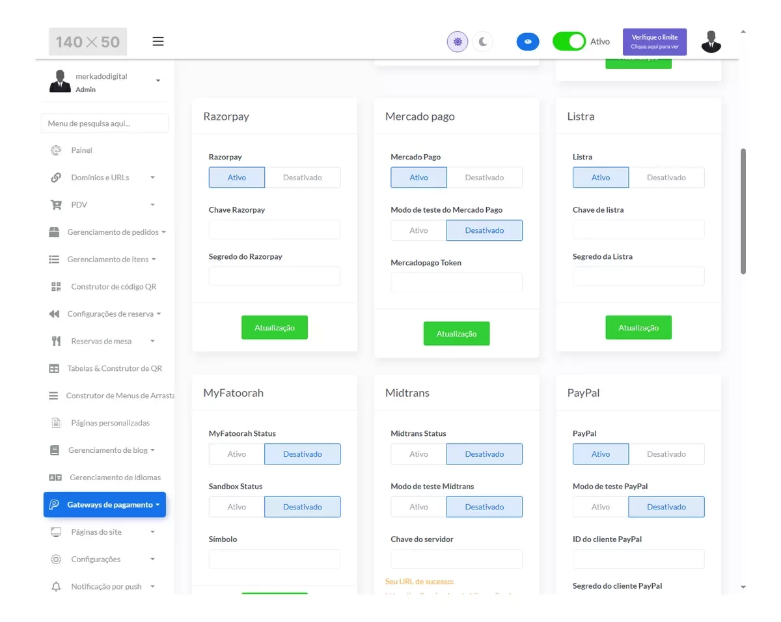Click the QR code builder icon
Viewport: 781px width, 622px height.
[56, 287]
